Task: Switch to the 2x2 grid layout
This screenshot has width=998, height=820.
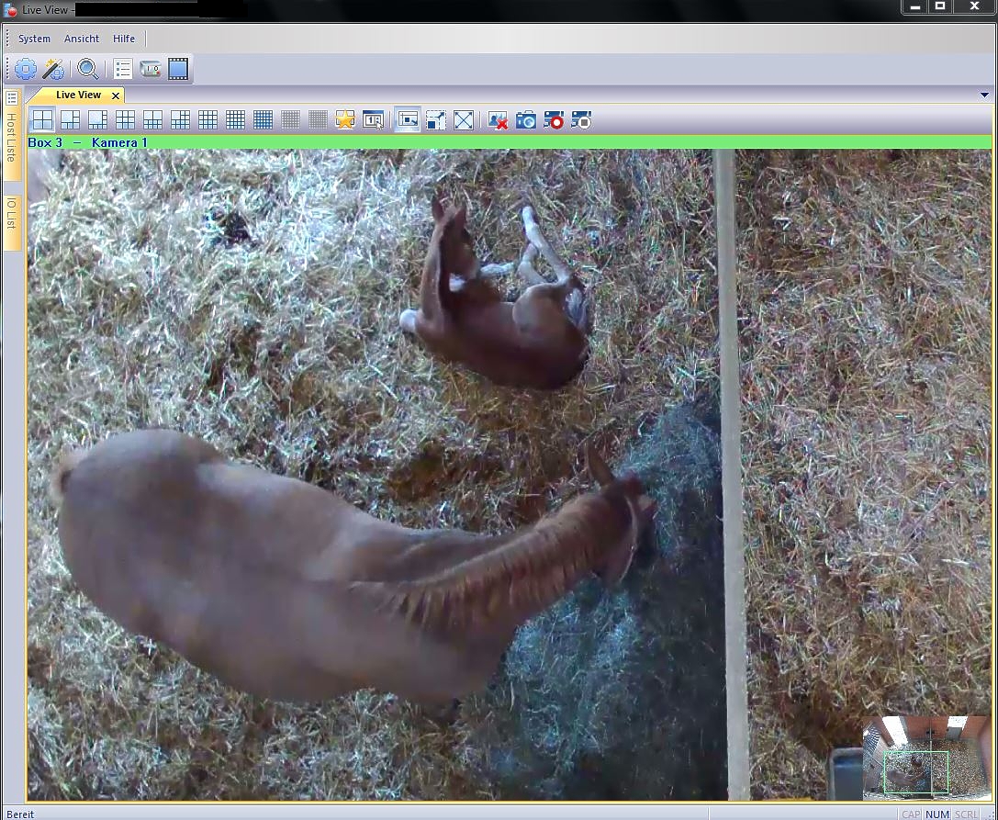Action: point(42,120)
